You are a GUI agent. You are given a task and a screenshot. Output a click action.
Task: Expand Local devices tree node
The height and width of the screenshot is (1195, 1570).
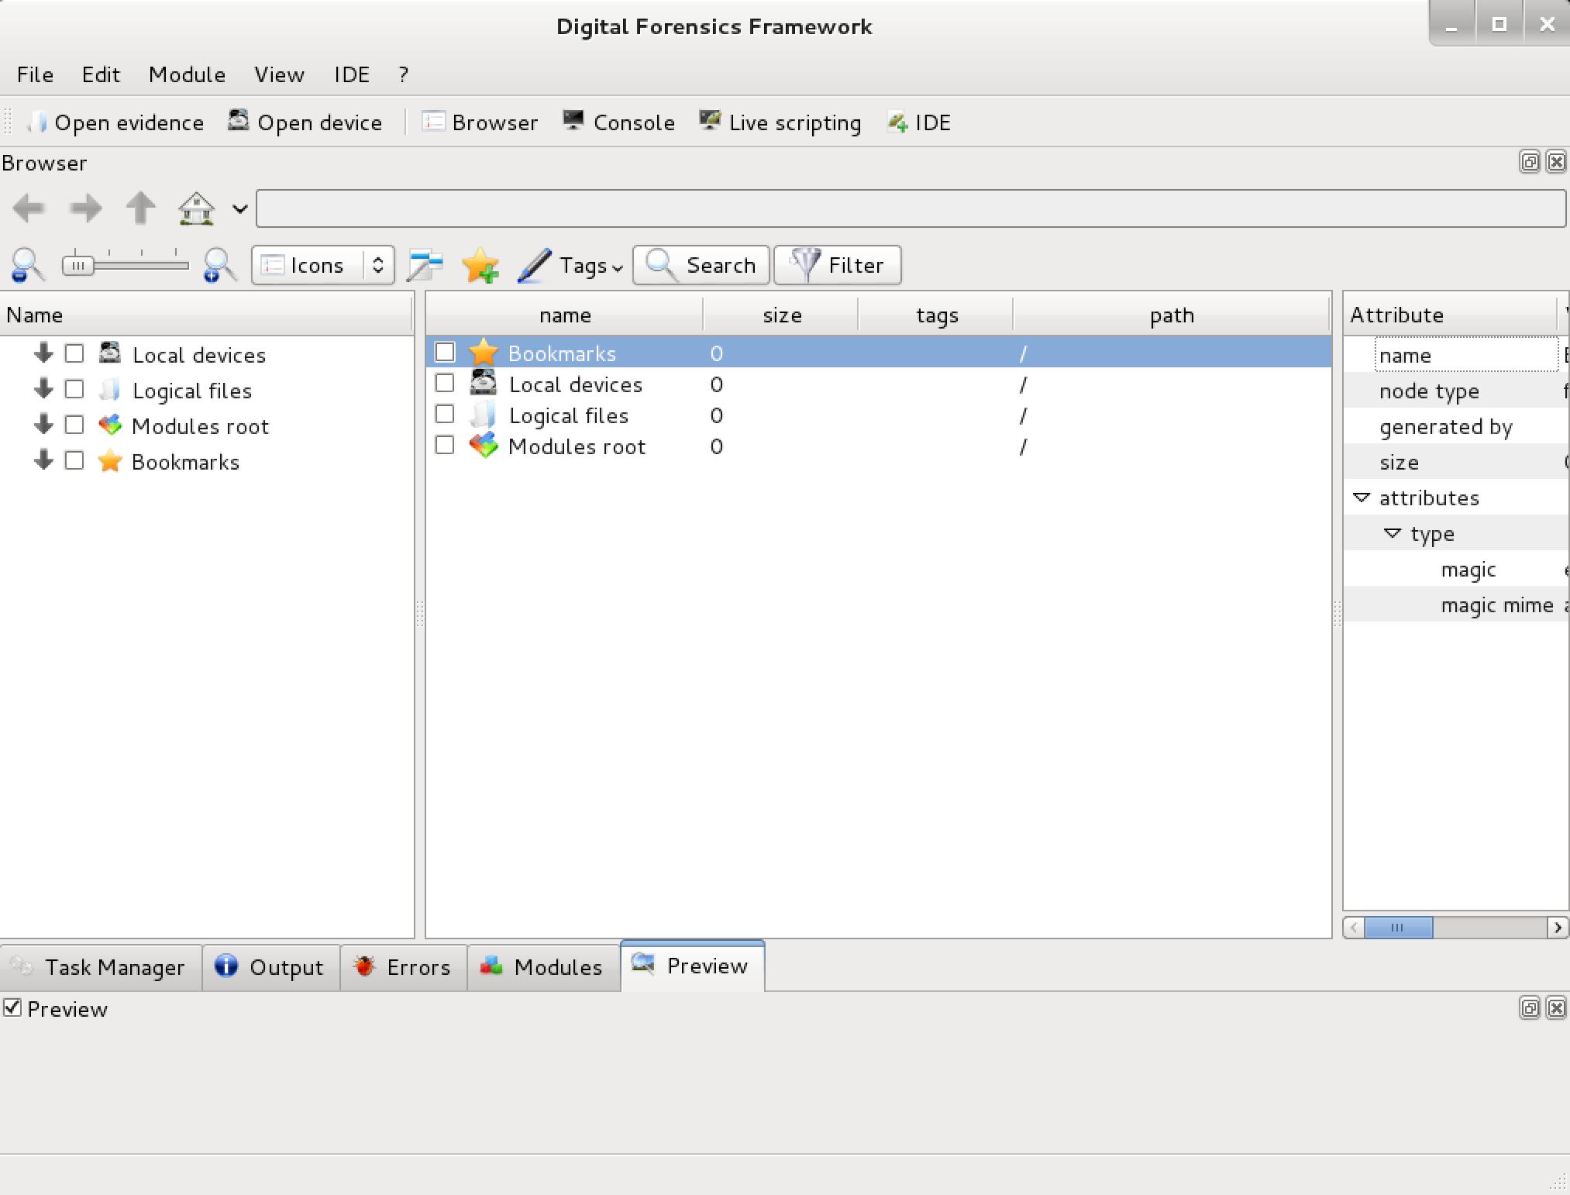tap(43, 353)
